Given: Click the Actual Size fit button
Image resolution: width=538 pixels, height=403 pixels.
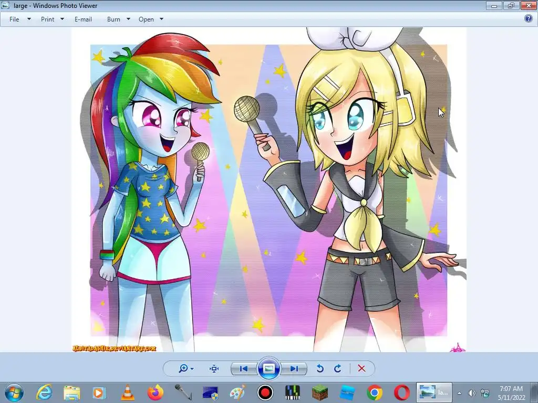Looking at the screenshot, I should pyautogui.click(x=214, y=368).
